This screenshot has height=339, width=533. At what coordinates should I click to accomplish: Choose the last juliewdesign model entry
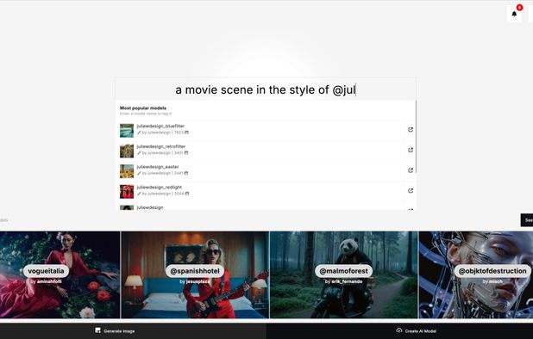[150, 207]
